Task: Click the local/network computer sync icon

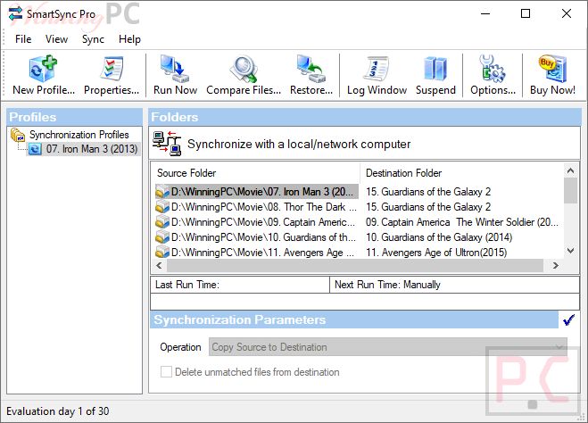Action: coord(167,144)
